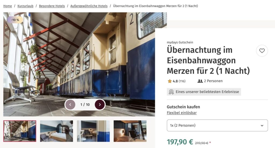Go to Besondere Hotels breadcrumb
This screenshot has width=275, height=148.
pyautogui.click(x=52, y=6)
